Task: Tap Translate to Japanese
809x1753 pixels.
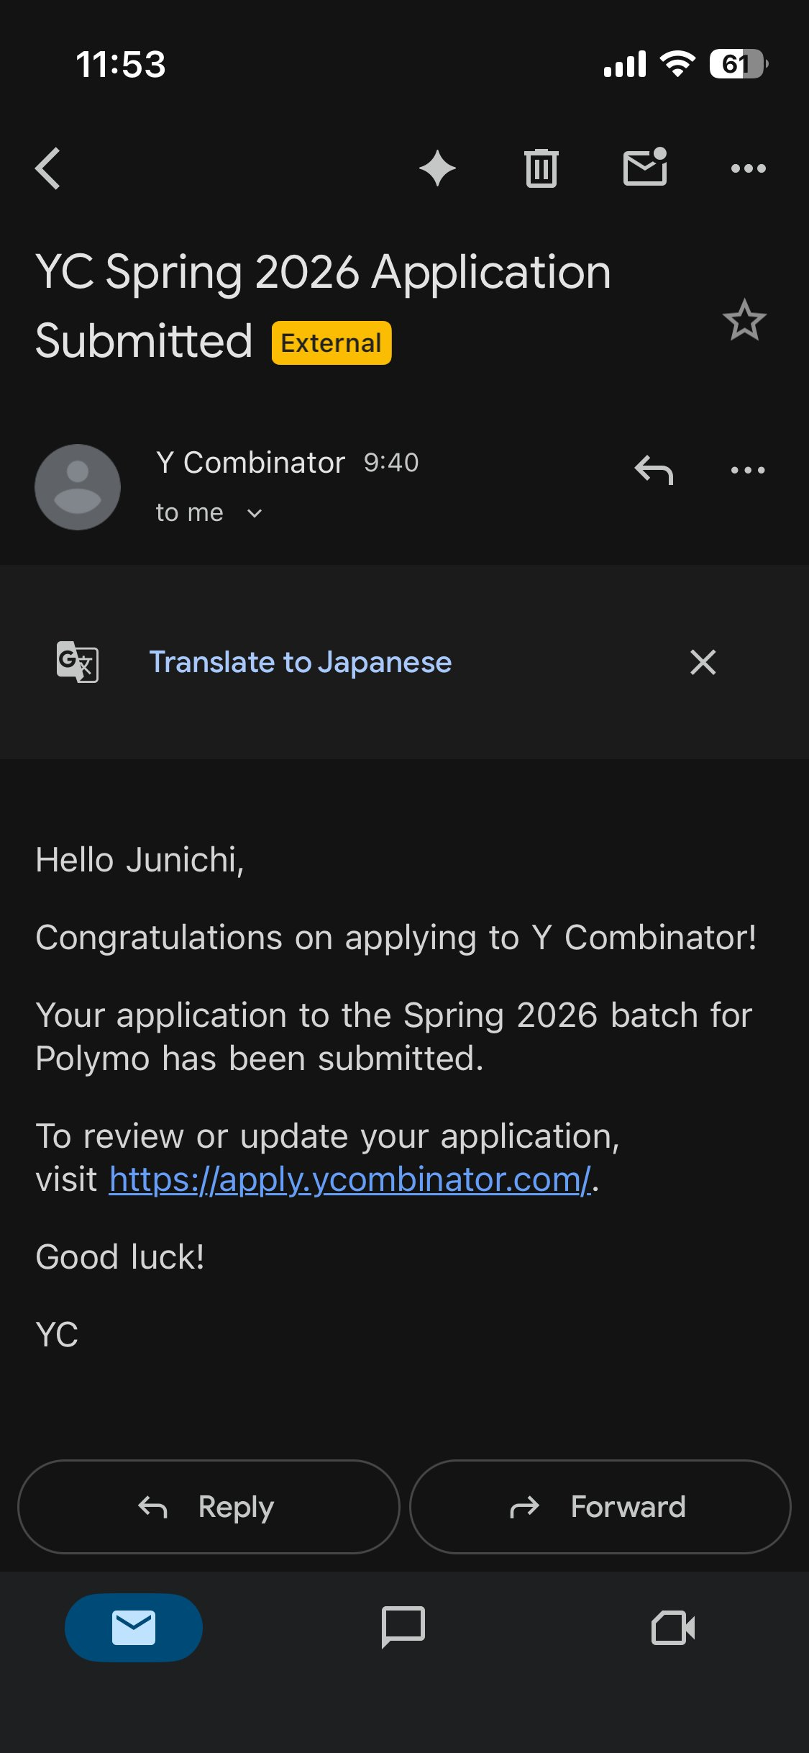Action: point(300,662)
